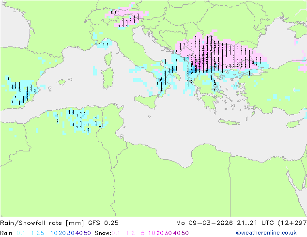Click the '21..21 UTC' time label

click(x=255, y=223)
